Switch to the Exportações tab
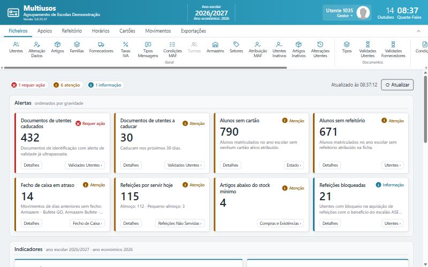 [193, 31]
